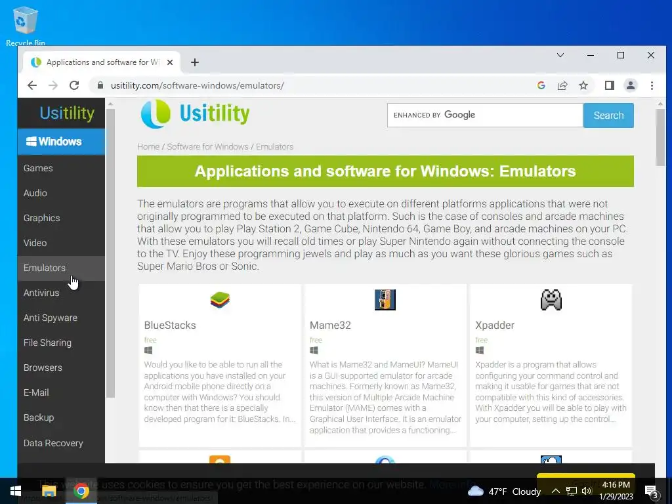Viewport: 672px width, 504px height.
Task: Click the lock icon in address bar
Action: [x=100, y=85]
